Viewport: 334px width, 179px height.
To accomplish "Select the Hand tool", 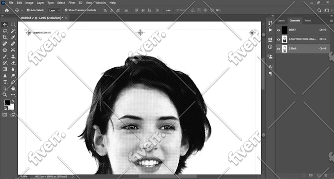I will click(13, 89).
